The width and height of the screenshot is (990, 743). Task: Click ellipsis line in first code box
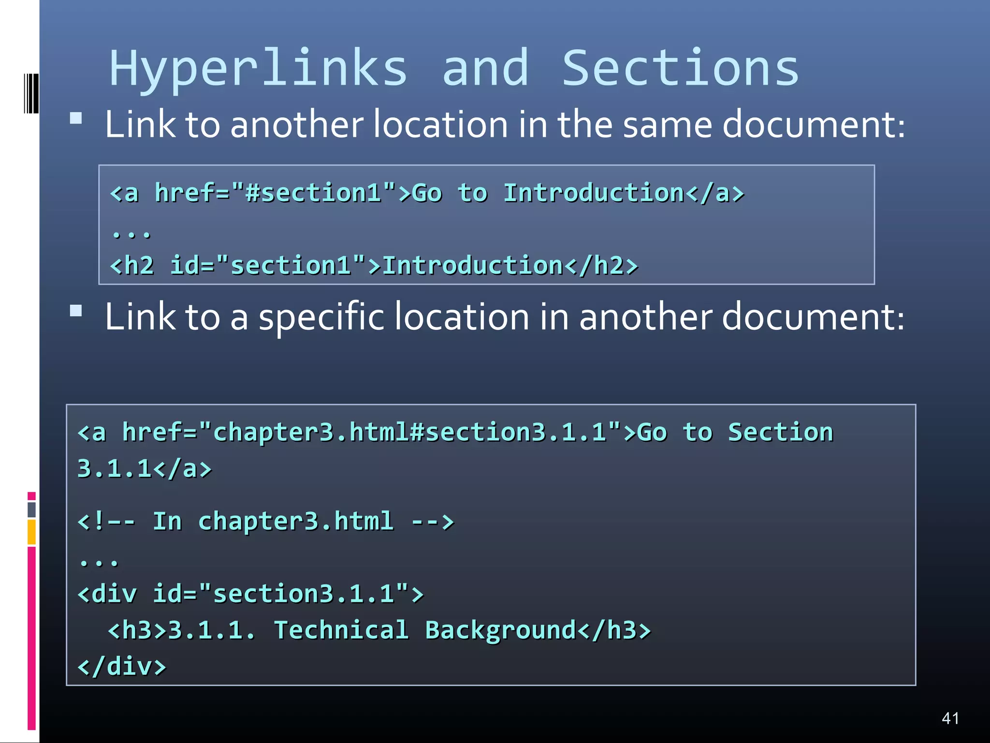click(131, 233)
